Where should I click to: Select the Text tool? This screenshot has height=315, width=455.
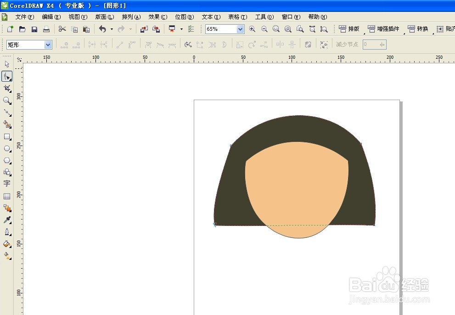pos(7,184)
